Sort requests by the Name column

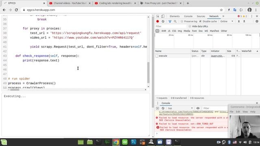(x=173, y=51)
